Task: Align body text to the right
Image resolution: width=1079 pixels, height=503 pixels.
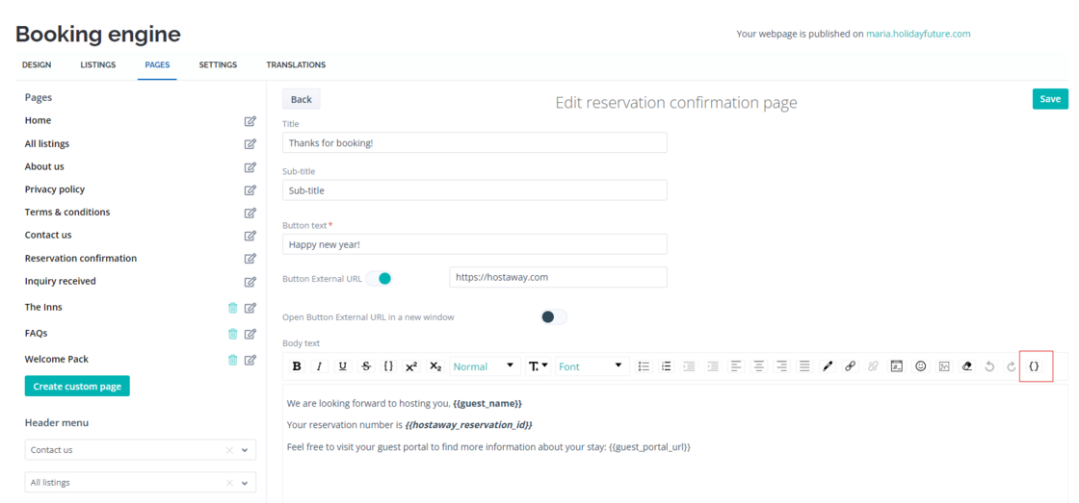Action: point(781,366)
